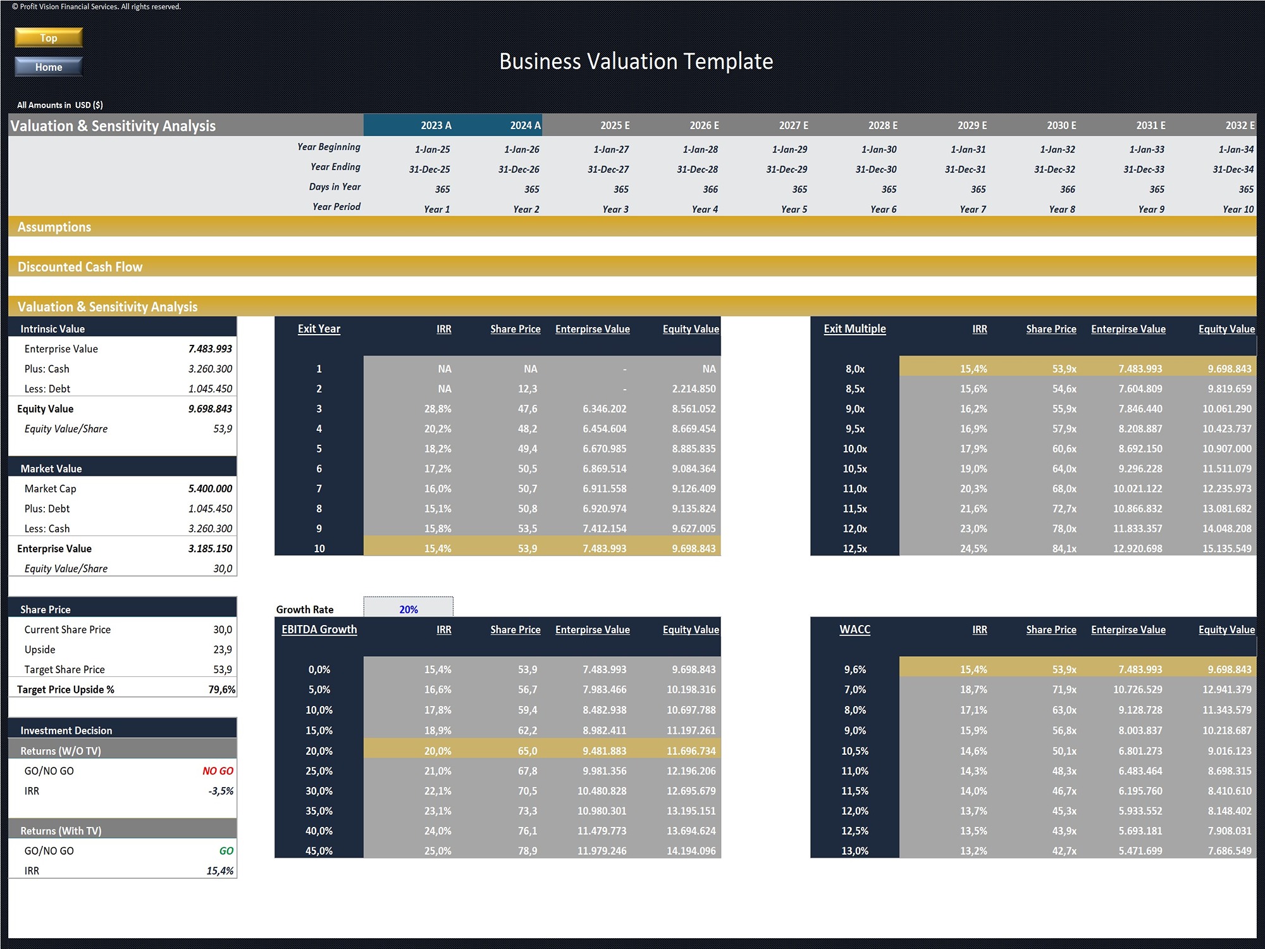Screen dimensions: 1265x949
Task: Expand the Discounted Cash Flow section
Action: point(80,267)
